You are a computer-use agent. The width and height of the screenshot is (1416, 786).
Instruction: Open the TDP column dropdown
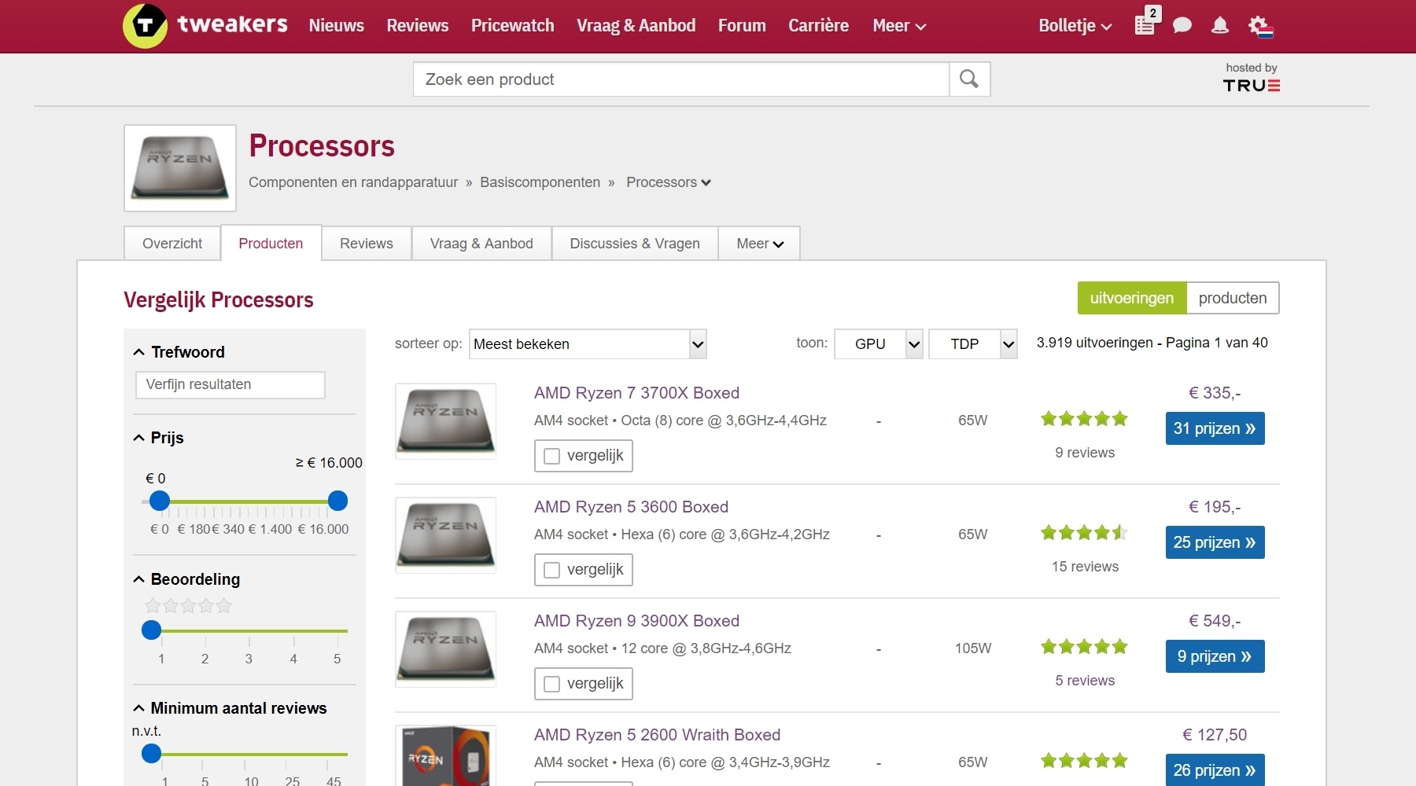pyautogui.click(x=973, y=344)
